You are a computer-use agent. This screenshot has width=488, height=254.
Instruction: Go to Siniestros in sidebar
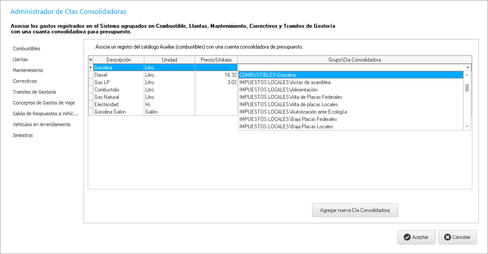[23, 135]
